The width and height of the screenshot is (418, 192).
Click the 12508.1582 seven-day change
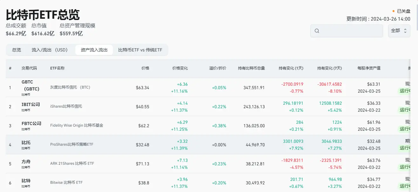[331, 103]
